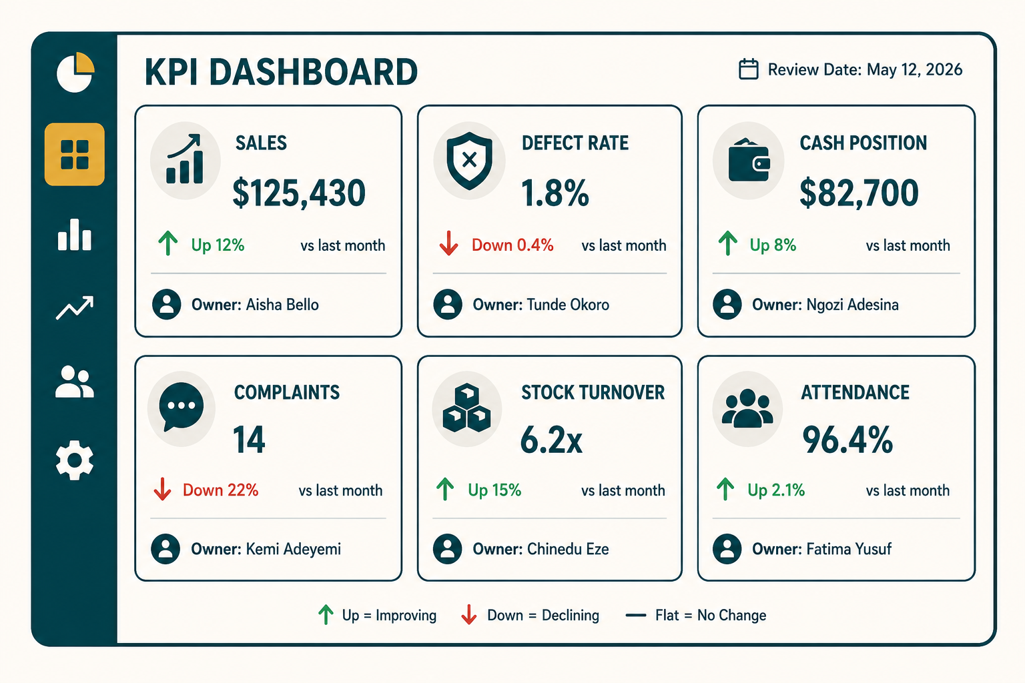Click 'vs last month' in the Sales card

tap(343, 245)
